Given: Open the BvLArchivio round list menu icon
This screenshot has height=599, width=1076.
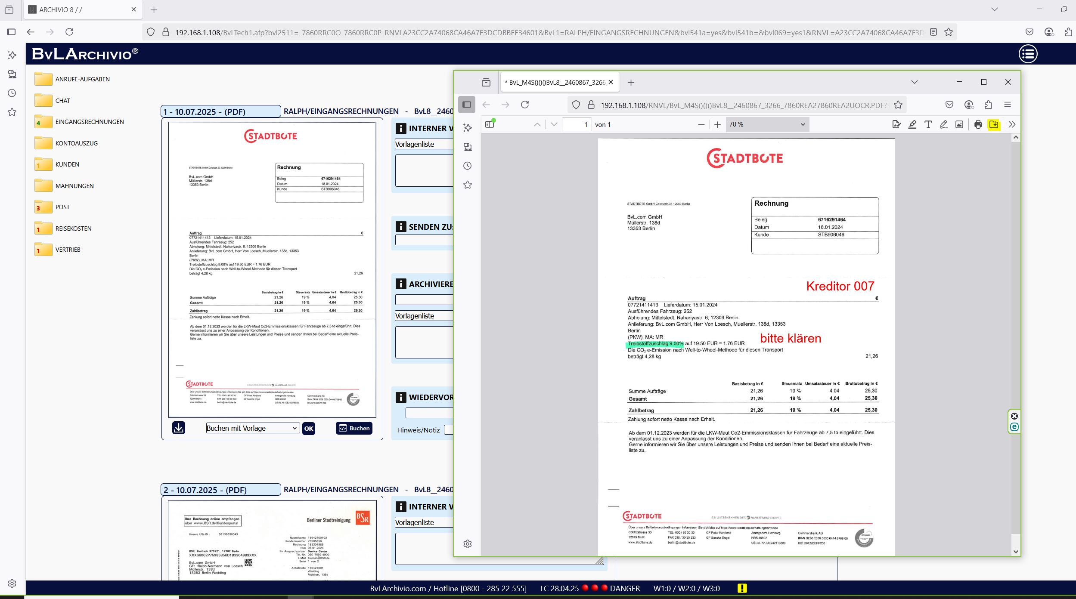Looking at the screenshot, I should pos(1028,54).
